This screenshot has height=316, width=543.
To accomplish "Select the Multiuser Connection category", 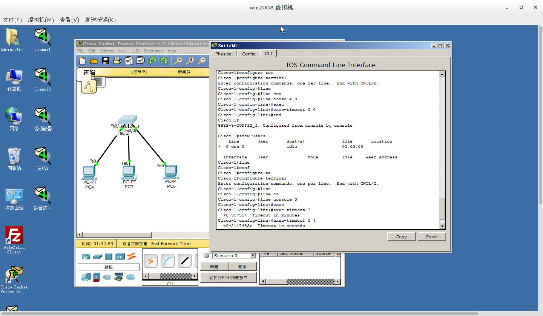I will pos(130,277).
